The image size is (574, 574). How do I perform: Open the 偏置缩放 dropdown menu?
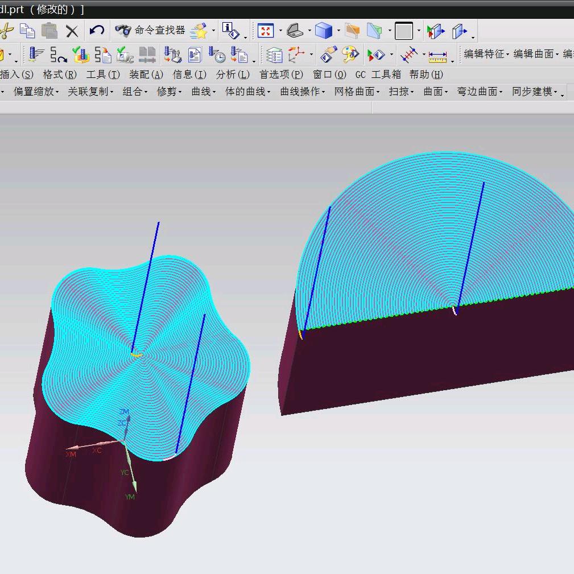point(36,92)
